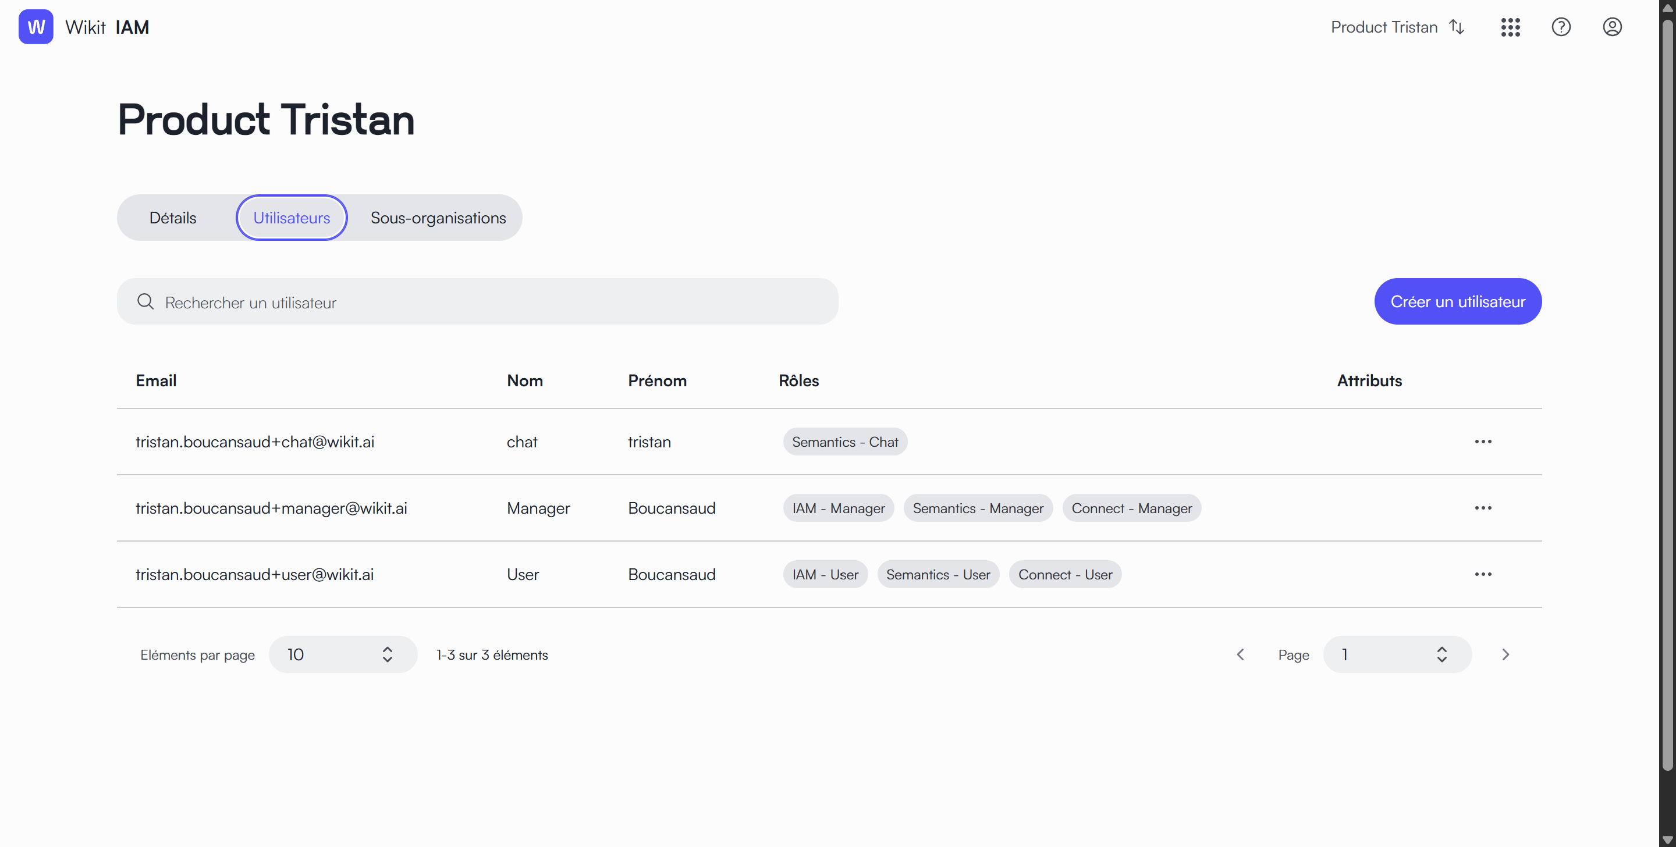This screenshot has width=1676, height=847.
Task: Click the Wikit W logo
Action: [35, 27]
